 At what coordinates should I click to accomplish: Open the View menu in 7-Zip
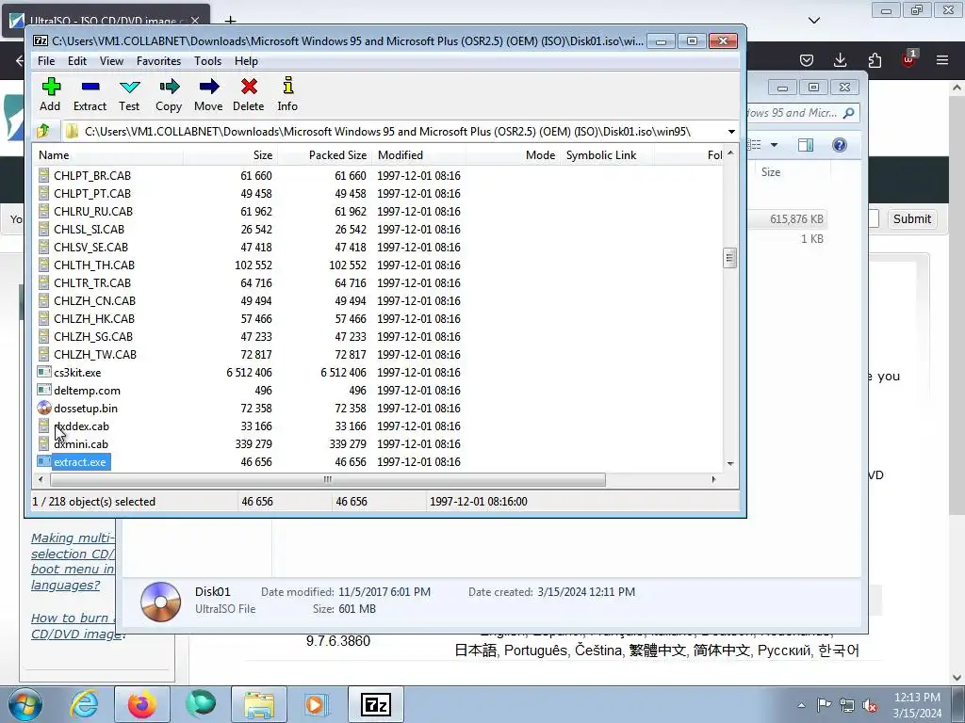click(111, 61)
